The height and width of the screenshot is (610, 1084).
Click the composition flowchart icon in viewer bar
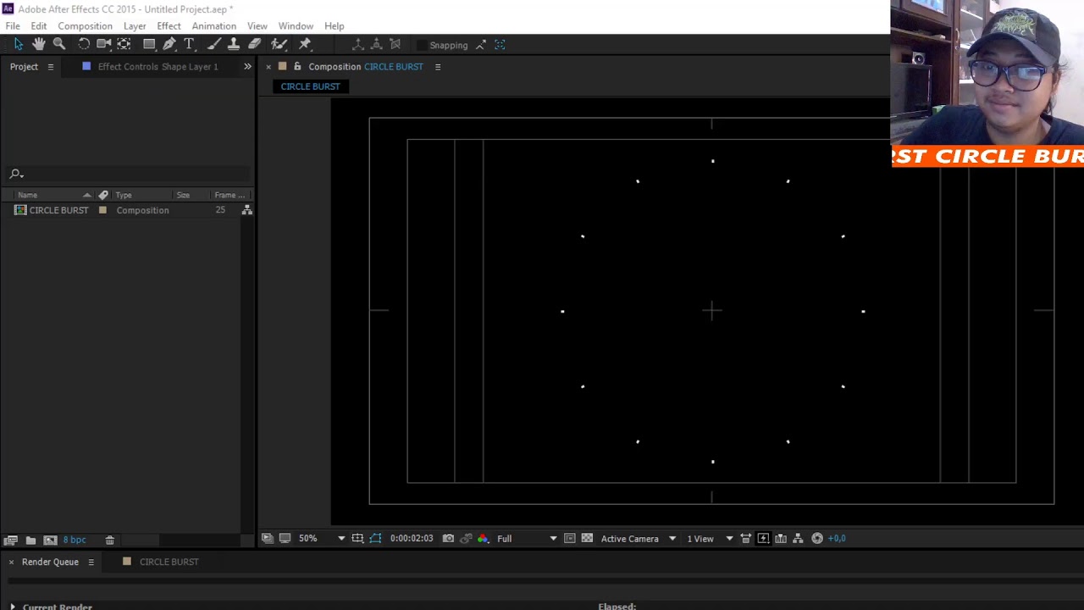pos(798,538)
